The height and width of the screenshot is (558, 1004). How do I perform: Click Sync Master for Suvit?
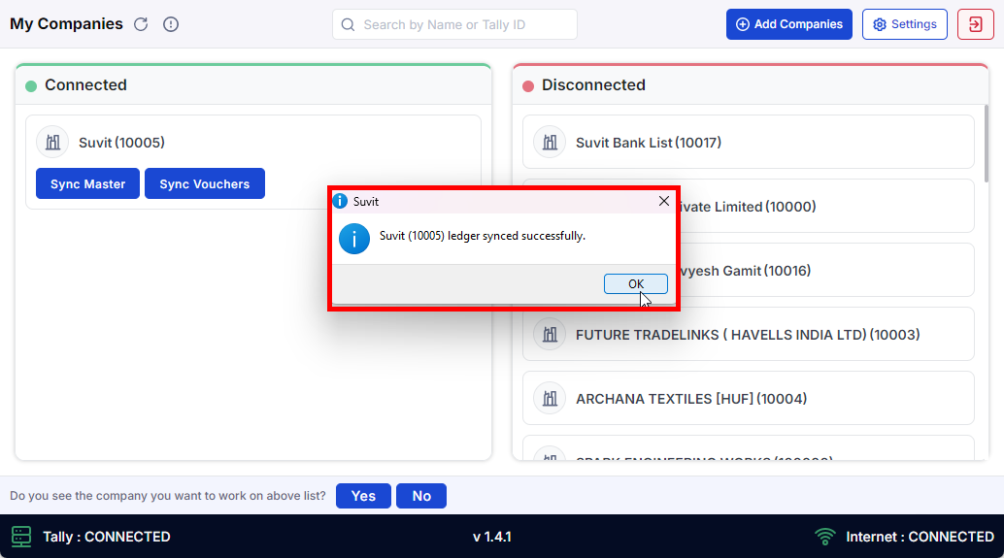pos(87,183)
